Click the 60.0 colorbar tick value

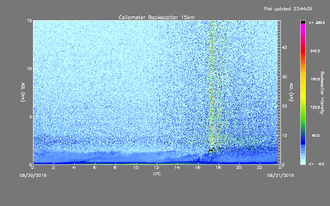coord(316,136)
